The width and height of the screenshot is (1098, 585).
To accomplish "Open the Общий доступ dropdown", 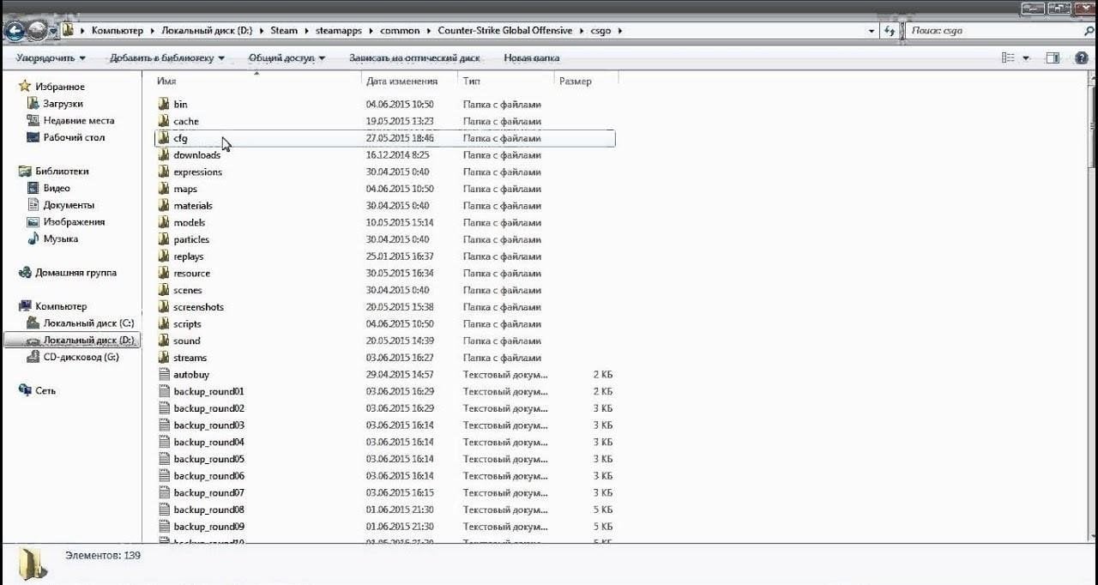I will pyautogui.click(x=287, y=58).
